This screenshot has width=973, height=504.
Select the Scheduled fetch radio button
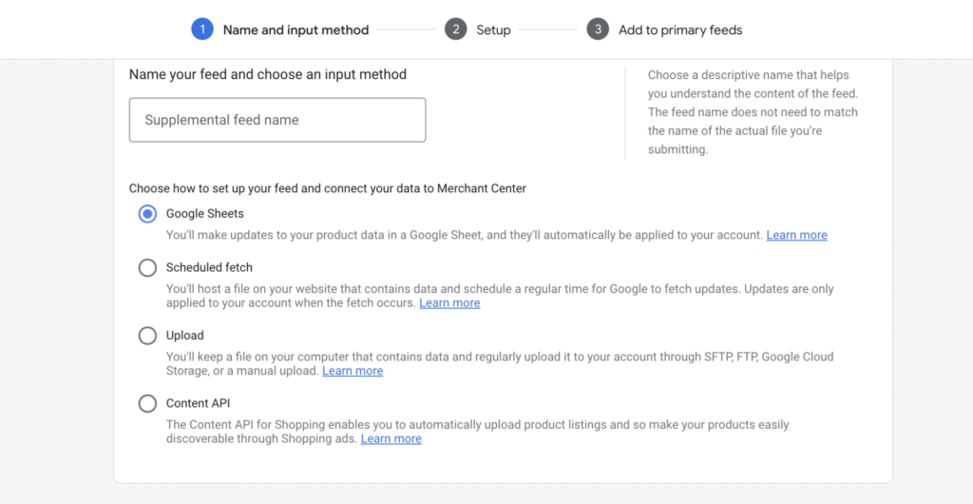147,268
